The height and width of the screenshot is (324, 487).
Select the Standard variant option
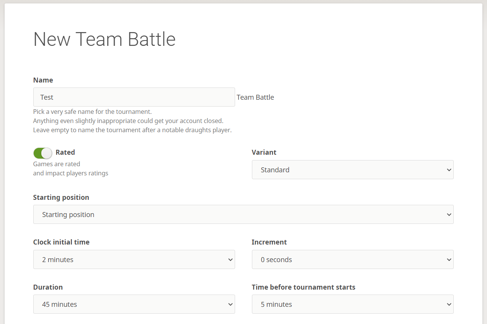click(x=274, y=170)
